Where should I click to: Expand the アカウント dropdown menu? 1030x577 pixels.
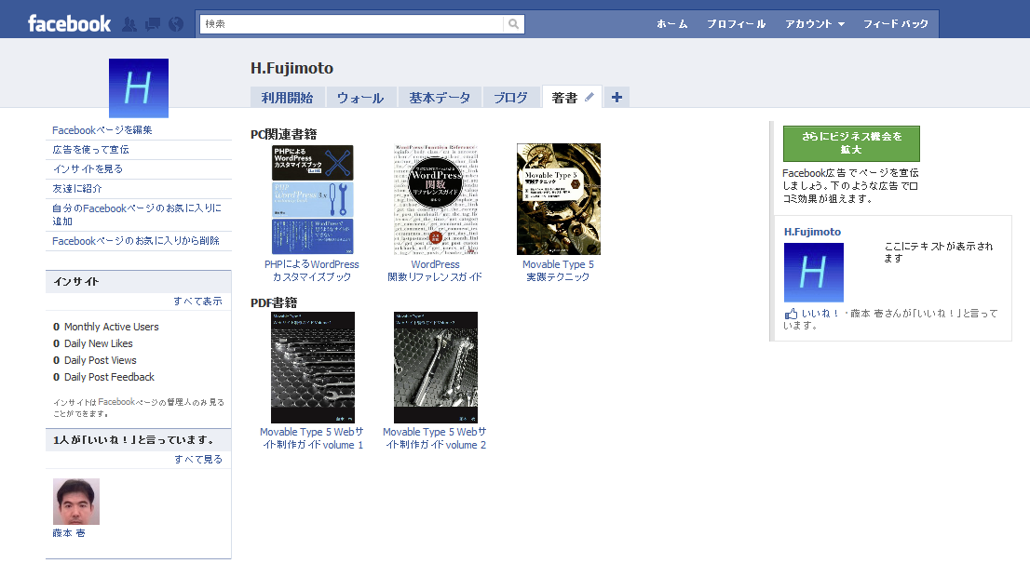click(815, 23)
